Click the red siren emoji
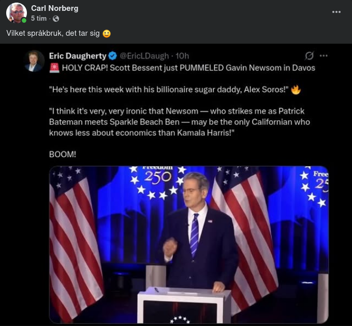352x326 pixels. tap(54, 68)
